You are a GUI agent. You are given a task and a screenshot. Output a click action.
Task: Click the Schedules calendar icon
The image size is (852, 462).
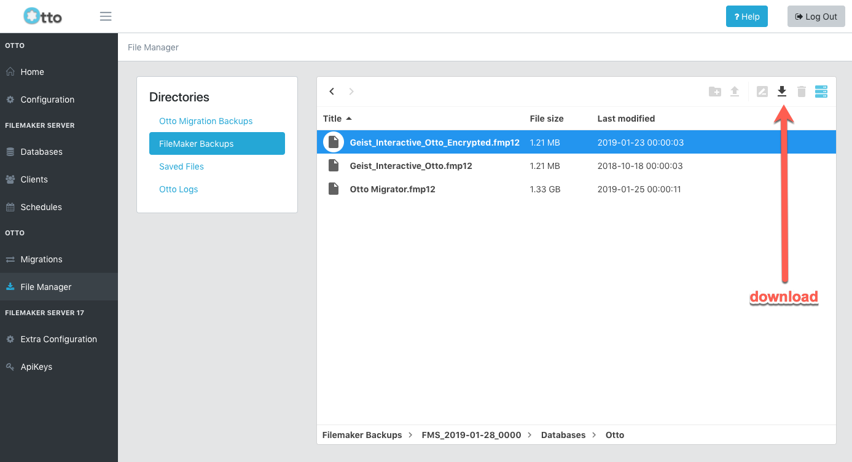pos(10,207)
